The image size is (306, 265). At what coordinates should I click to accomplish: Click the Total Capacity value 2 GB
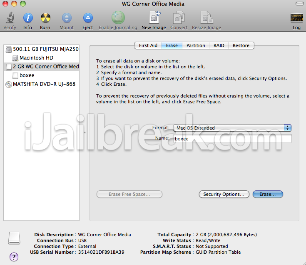pos(226,235)
